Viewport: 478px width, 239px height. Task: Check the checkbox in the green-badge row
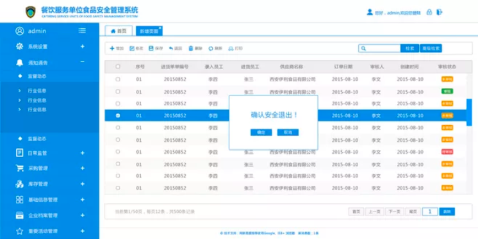point(118,92)
